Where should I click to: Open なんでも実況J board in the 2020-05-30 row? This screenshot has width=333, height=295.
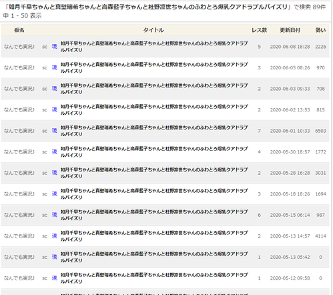click(19, 152)
